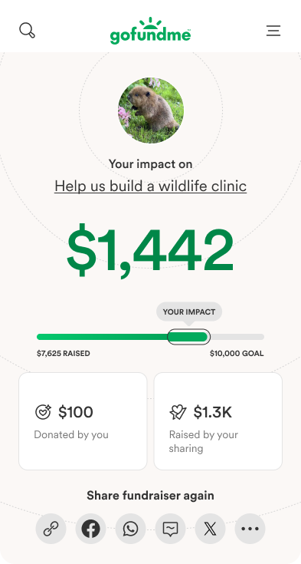This screenshot has height=564, width=301.
Task: Click the heart donation icon beside $100
Action: (43, 412)
